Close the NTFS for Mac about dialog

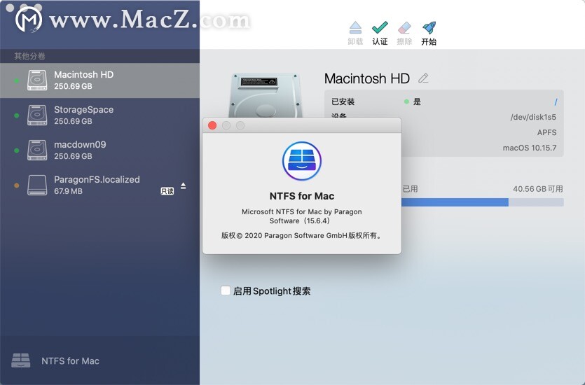coord(212,125)
